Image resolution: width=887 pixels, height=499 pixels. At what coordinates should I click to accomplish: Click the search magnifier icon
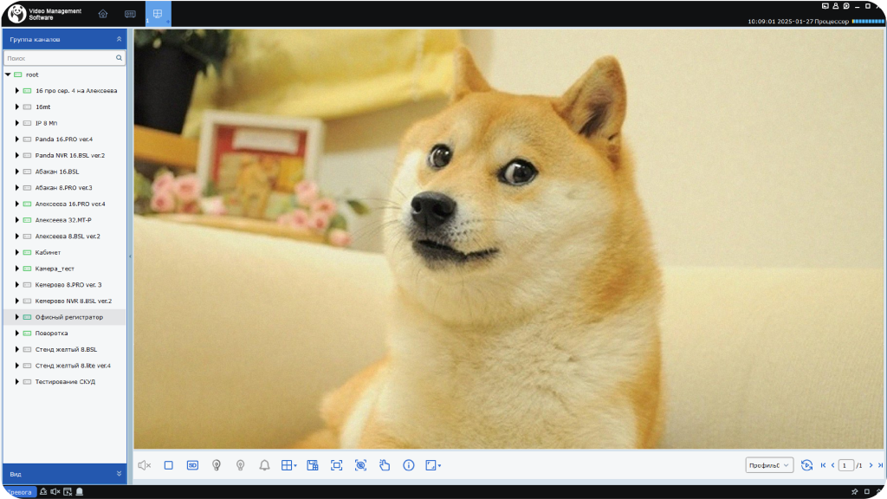tap(119, 58)
